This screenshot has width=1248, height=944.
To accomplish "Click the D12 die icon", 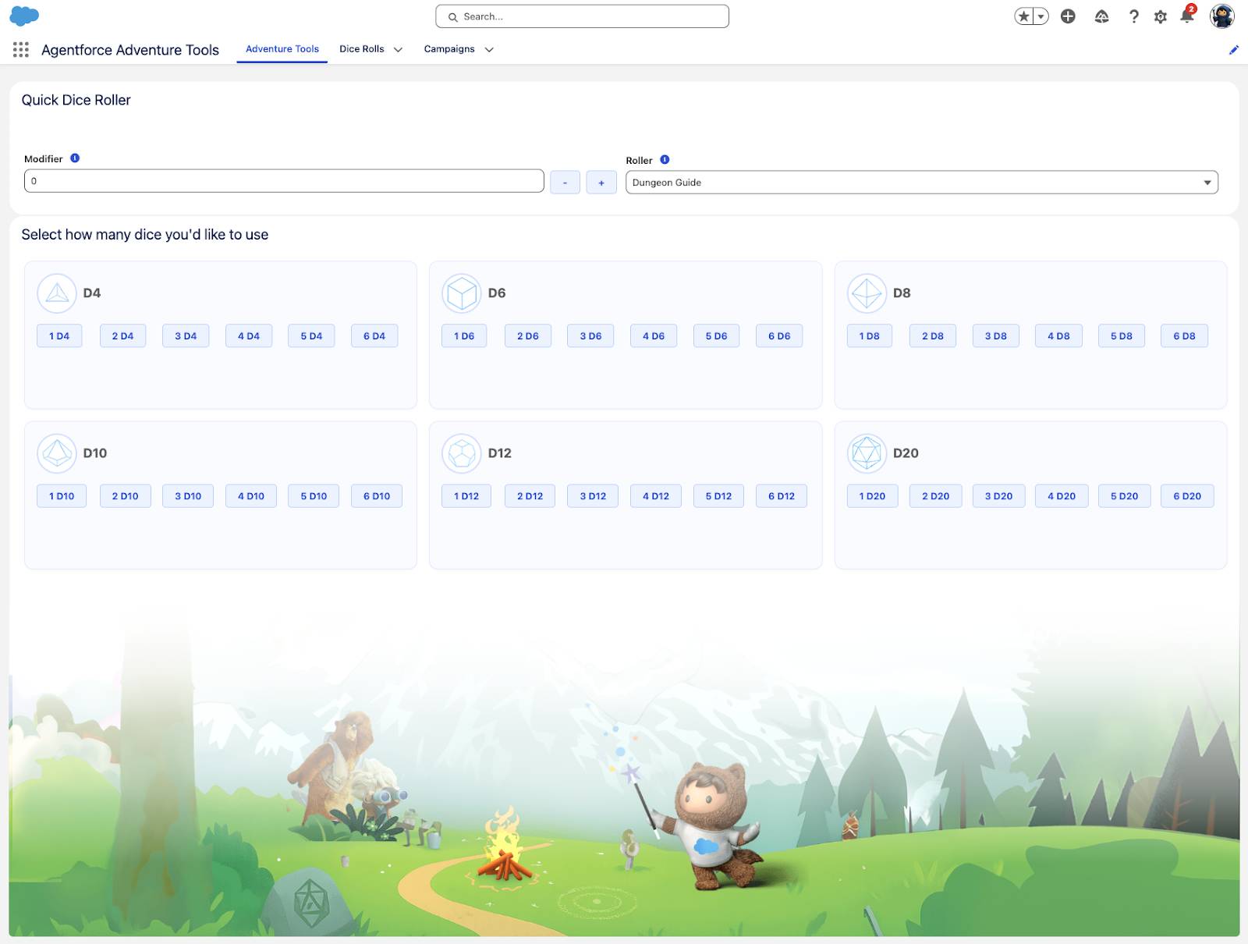I will pyautogui.click(x=462, y=452).
